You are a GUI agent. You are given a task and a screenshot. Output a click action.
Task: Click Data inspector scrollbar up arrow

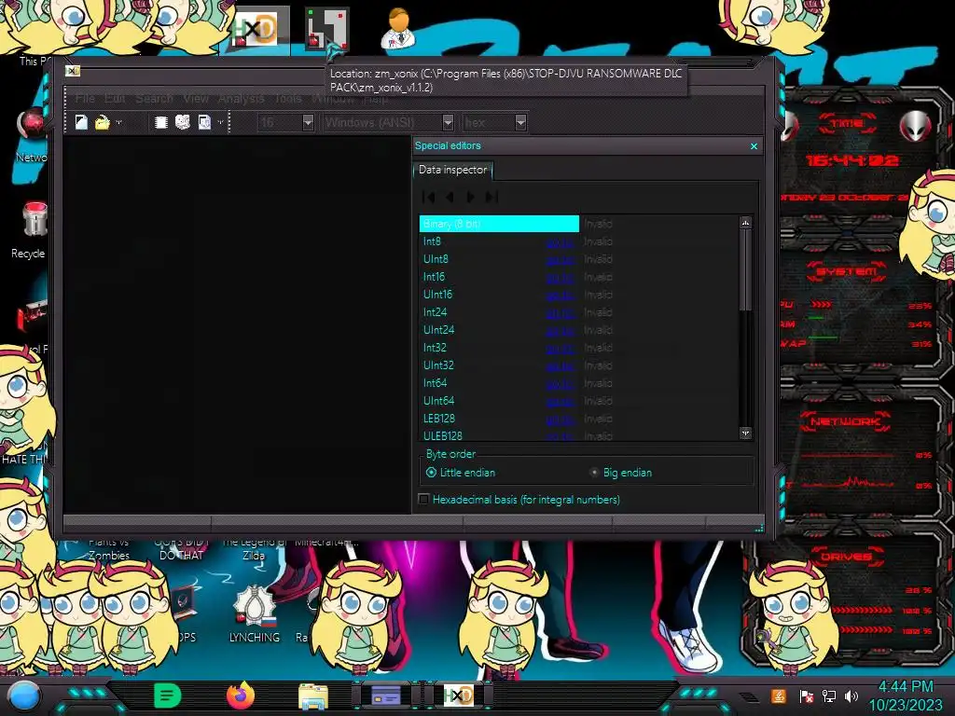(745, 223)
